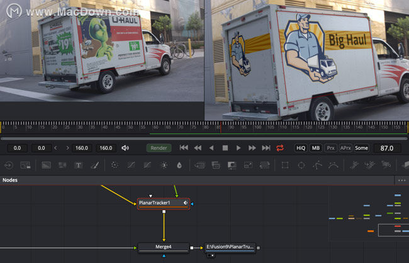Image resolution: width=409 pixels, height=263 pixels.
Task: Click the left viewer showing the U-Haul truck
Action: coord(102,50)
